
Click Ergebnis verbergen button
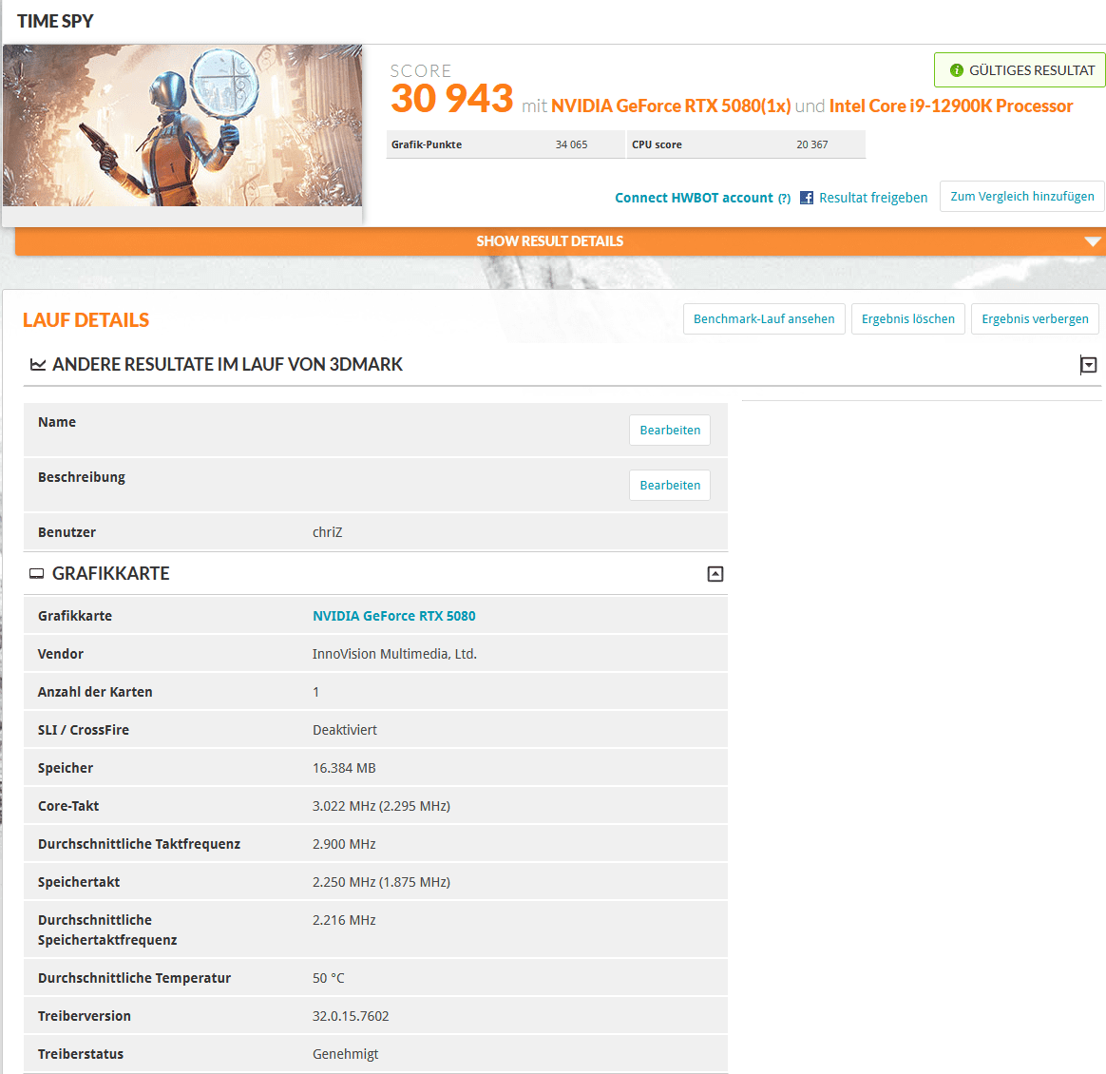click(x=1035, y=319)
